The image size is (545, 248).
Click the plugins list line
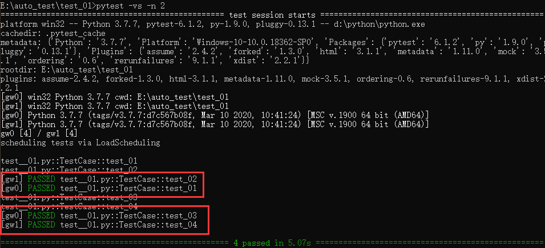pyautogui.click(x=273, y=79)
